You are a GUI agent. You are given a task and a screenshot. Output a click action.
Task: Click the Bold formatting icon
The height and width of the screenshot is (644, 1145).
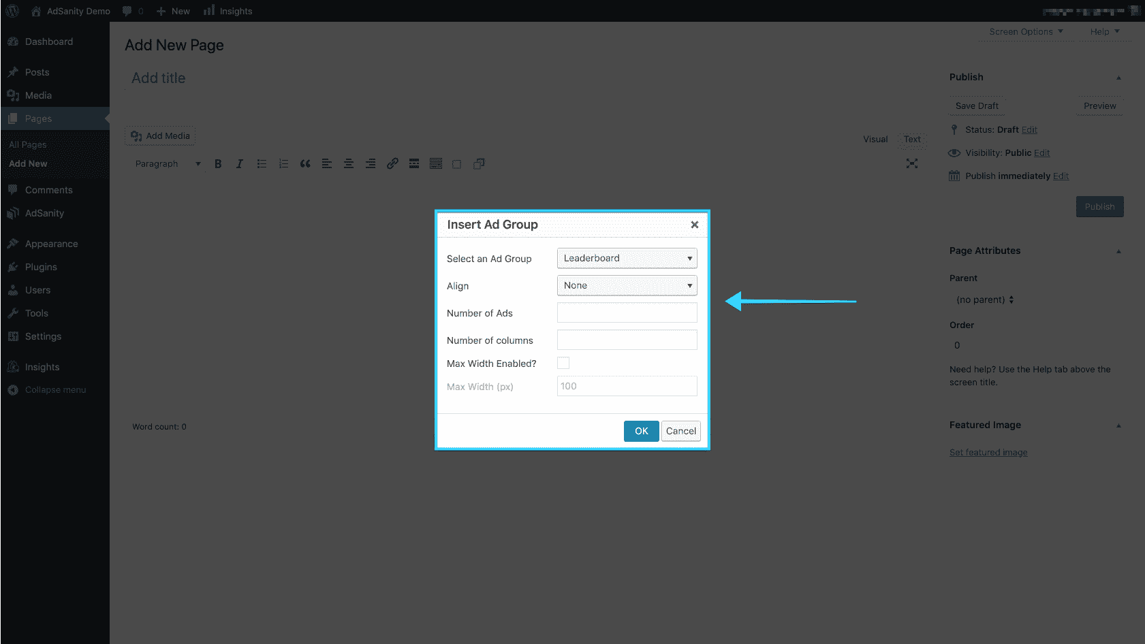(x=218, y=163)
